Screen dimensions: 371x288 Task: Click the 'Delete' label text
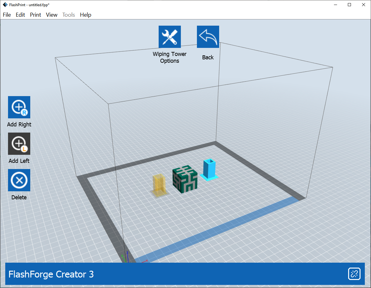(x=19, y=197)
